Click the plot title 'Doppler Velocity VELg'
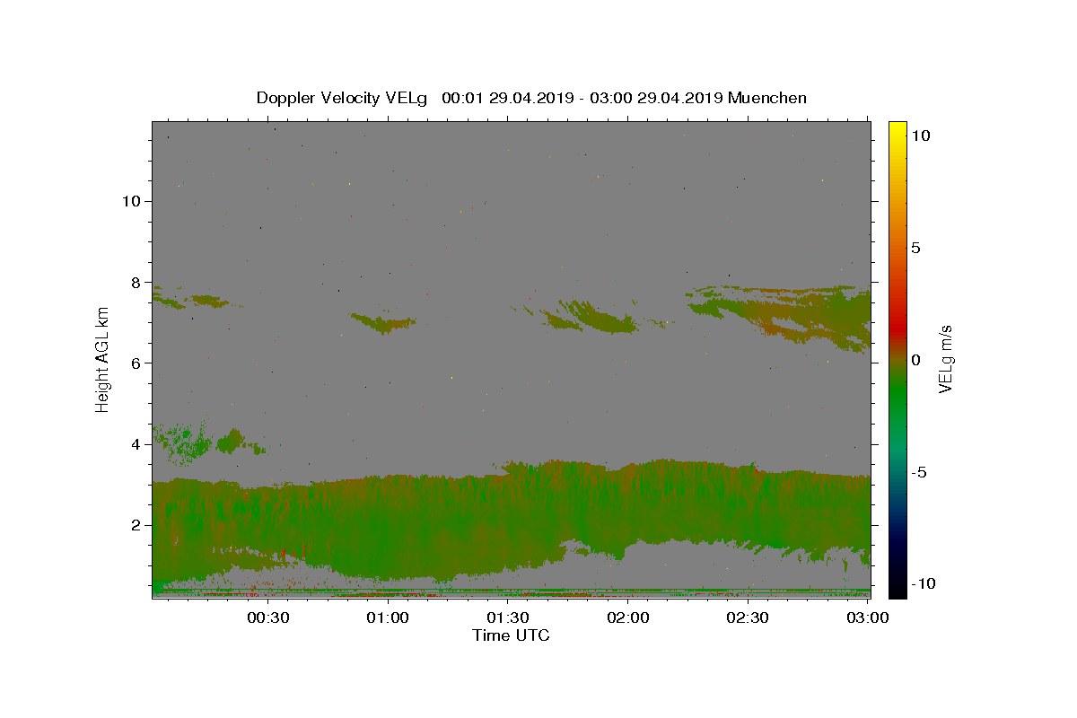 coord(342,98)
